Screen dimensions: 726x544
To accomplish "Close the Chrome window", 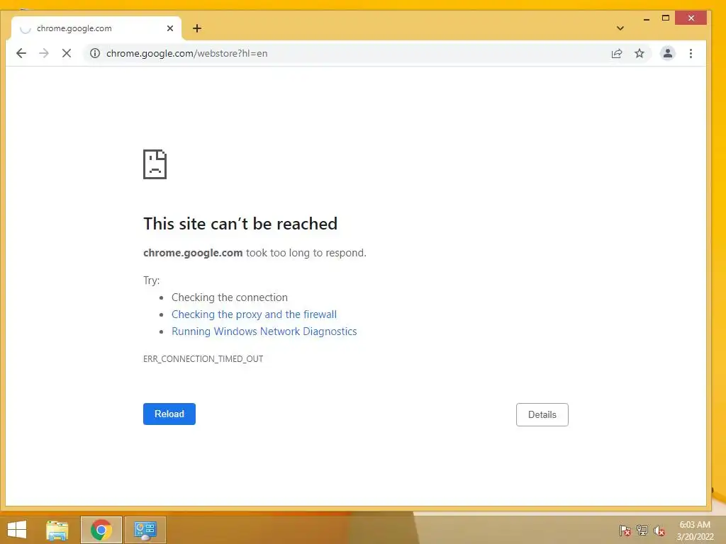I will tap(691, 18).
